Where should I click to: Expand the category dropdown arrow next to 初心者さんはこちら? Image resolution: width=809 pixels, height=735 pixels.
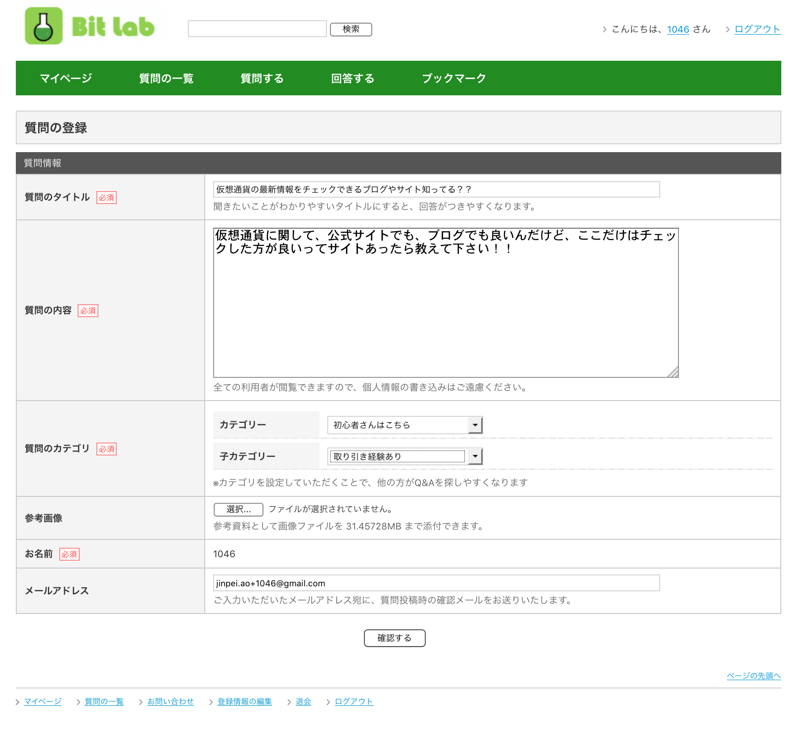[474, 424]
